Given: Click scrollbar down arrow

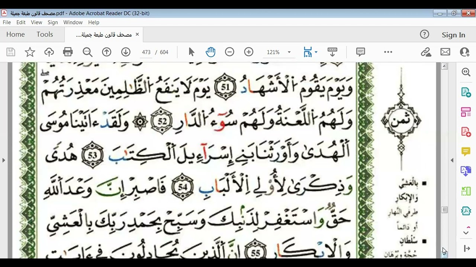Looking at the screenshot, I should pyautogui.click(x=444, y=254).
